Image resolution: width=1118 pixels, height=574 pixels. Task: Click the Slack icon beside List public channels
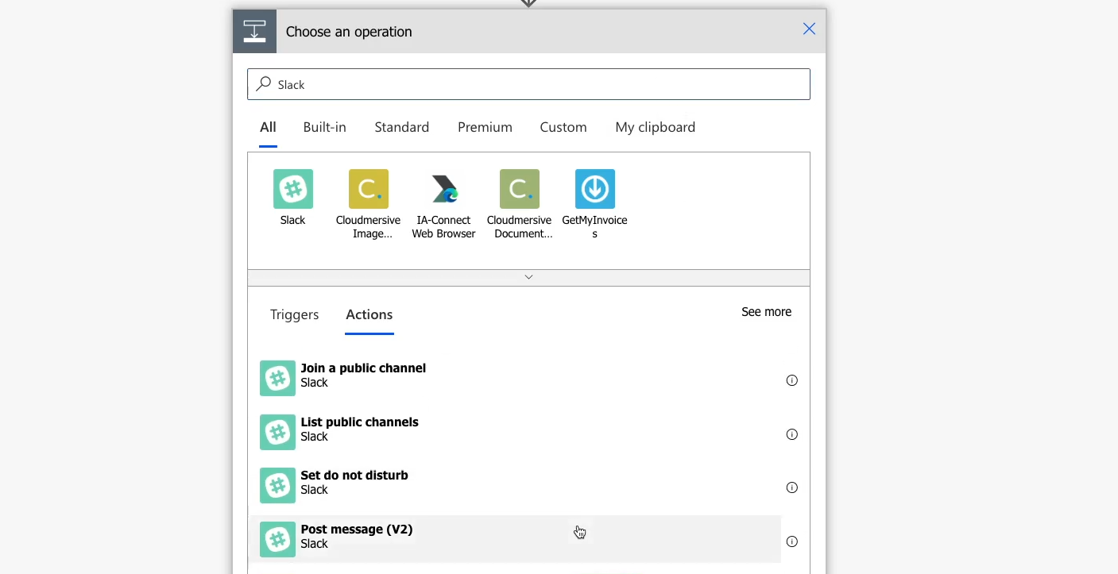[277, 432]
